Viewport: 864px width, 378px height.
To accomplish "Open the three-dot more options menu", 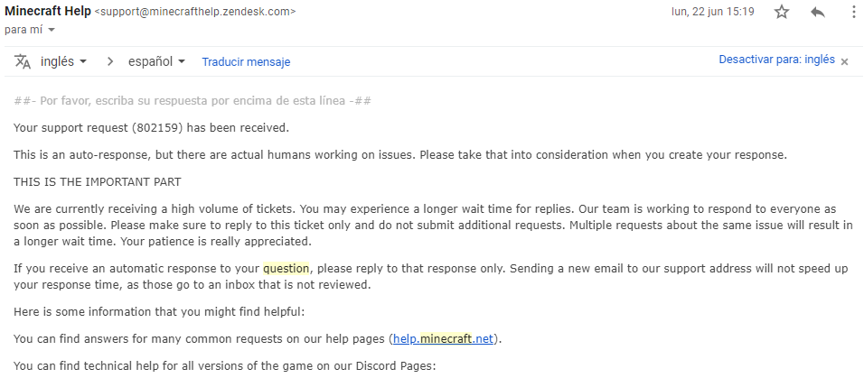I will [x=854, y=12].
